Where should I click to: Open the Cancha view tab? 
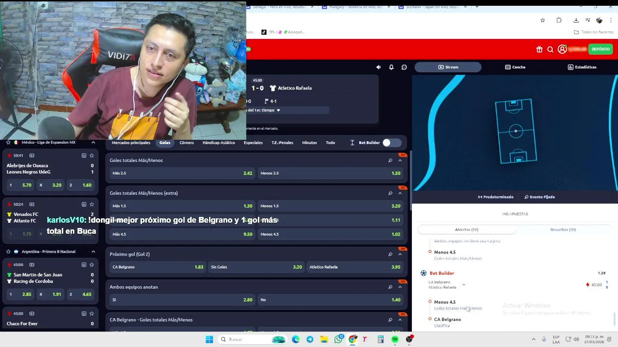(515, 67)
